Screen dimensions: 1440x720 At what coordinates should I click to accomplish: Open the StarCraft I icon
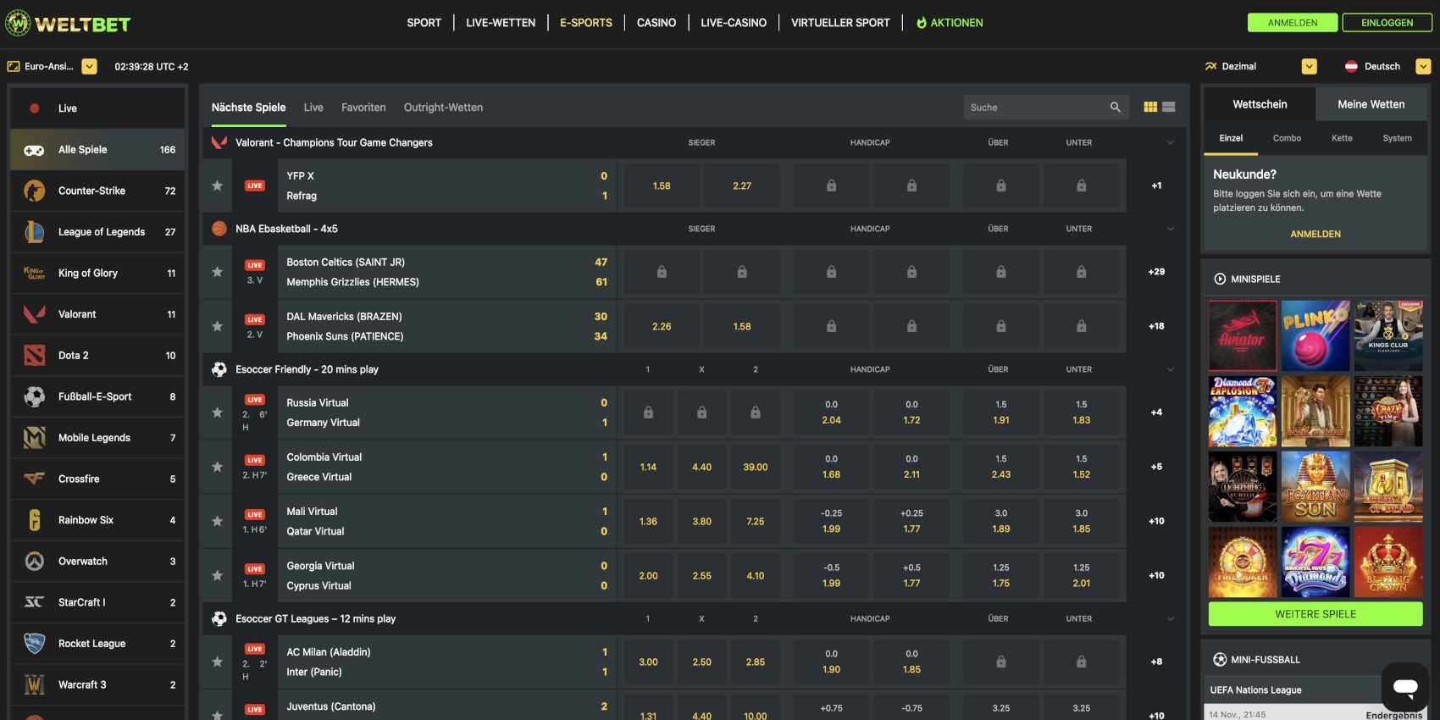(34, 602)
